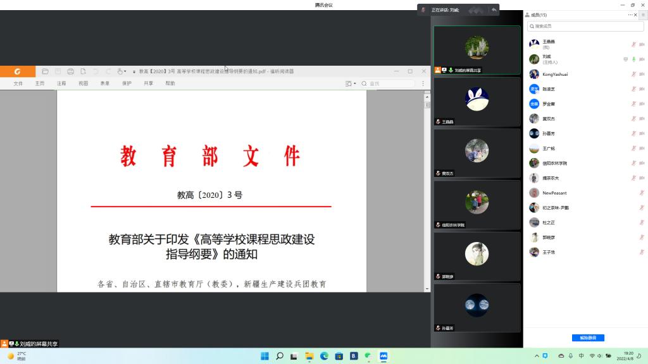Open Microsoft Edge from the taskbar
This screenshot has height=364, width=648.
(324, 356)
